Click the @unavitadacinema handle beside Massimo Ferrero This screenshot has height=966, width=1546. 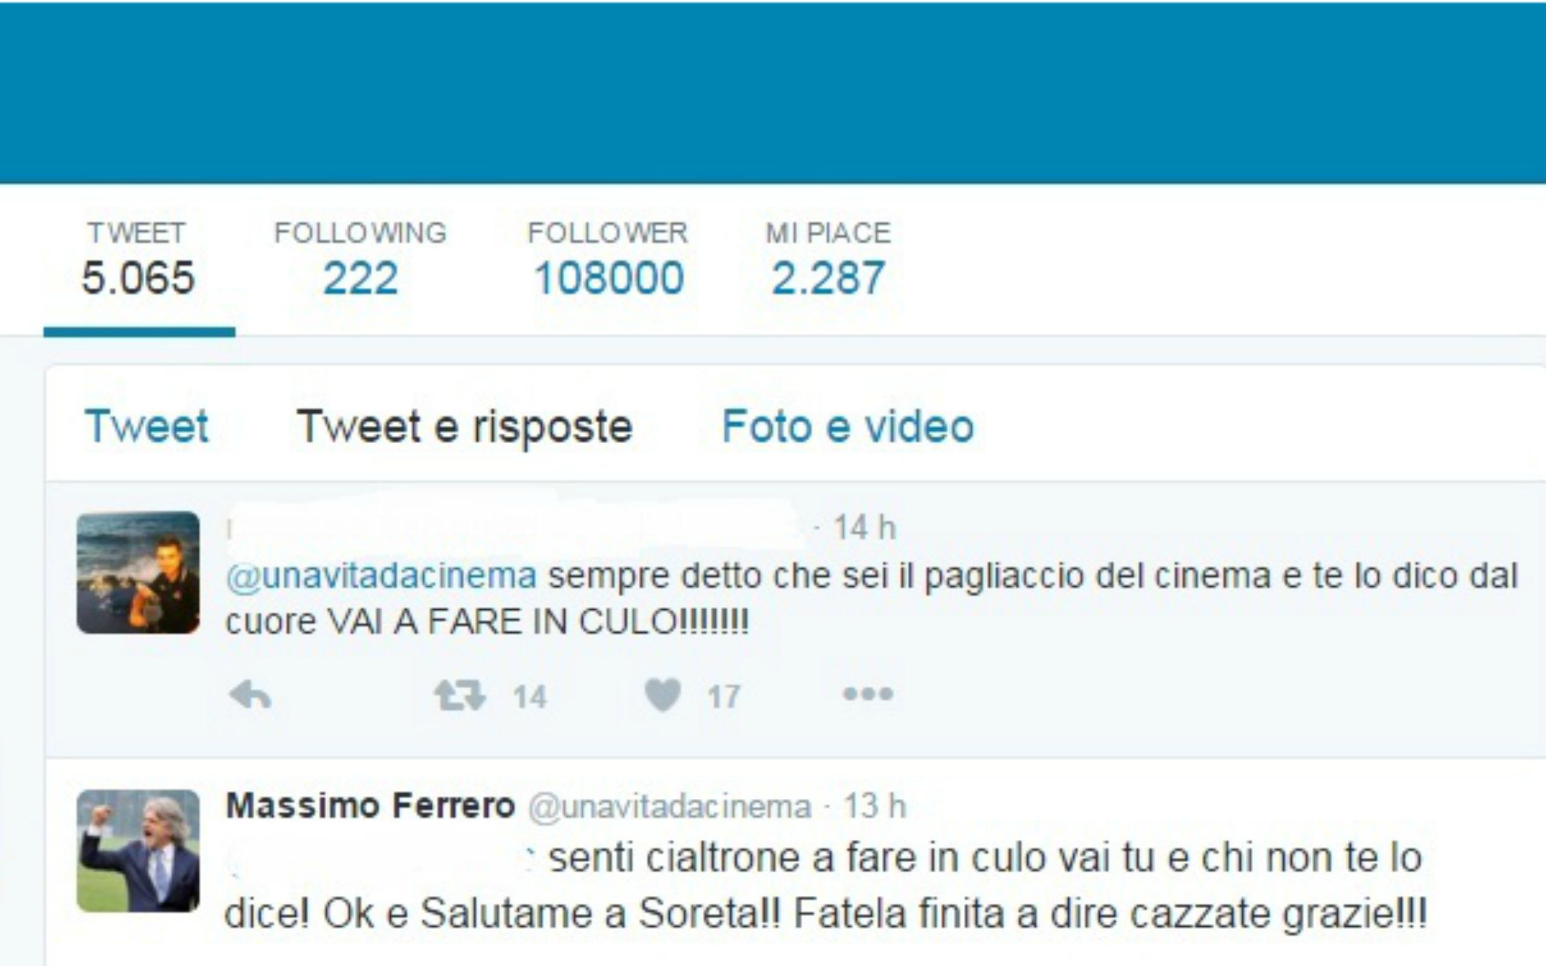tap(670, 807)
